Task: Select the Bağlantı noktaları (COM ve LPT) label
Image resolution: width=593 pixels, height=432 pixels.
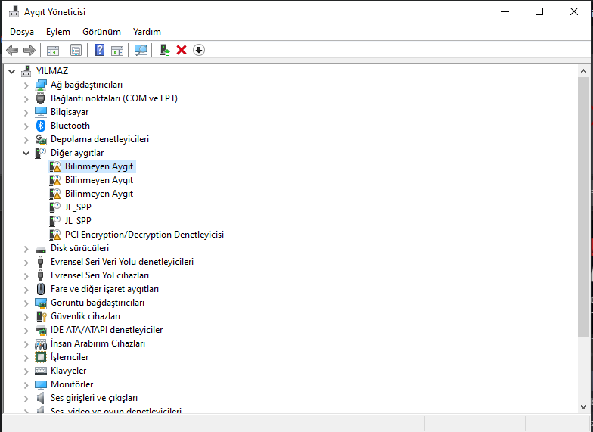Action: point(113,98)
